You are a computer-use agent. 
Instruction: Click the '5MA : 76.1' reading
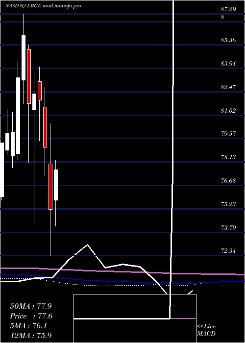28,326
